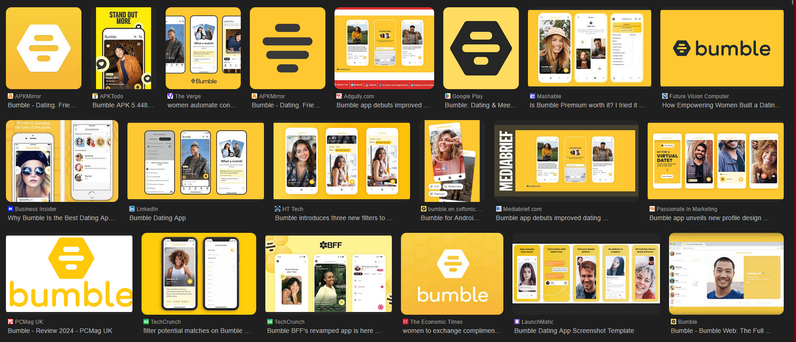
Task: Click the 'bumble.en.softonic' source name
Action: point(451,209)
